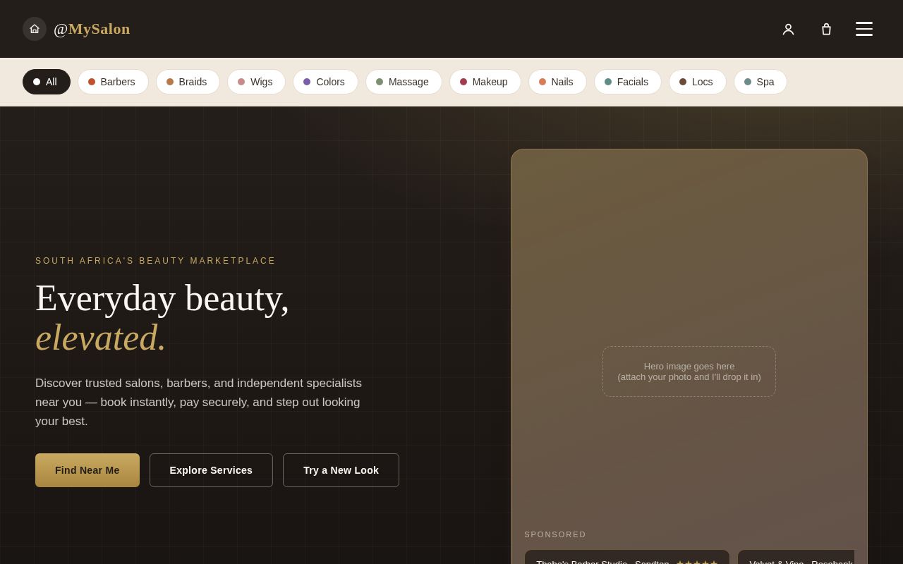Filter by Makeup category
Viewport: 903px width, 564px height.
[485, 82]
